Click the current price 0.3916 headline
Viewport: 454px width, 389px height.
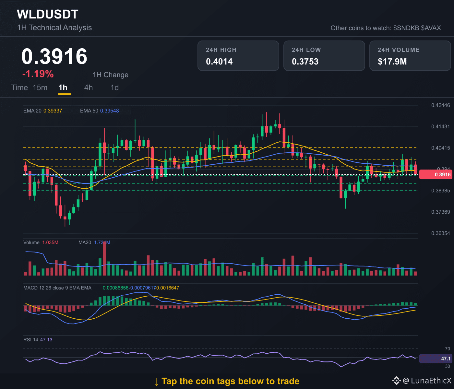pyautogui.click(x=54, y=56)
